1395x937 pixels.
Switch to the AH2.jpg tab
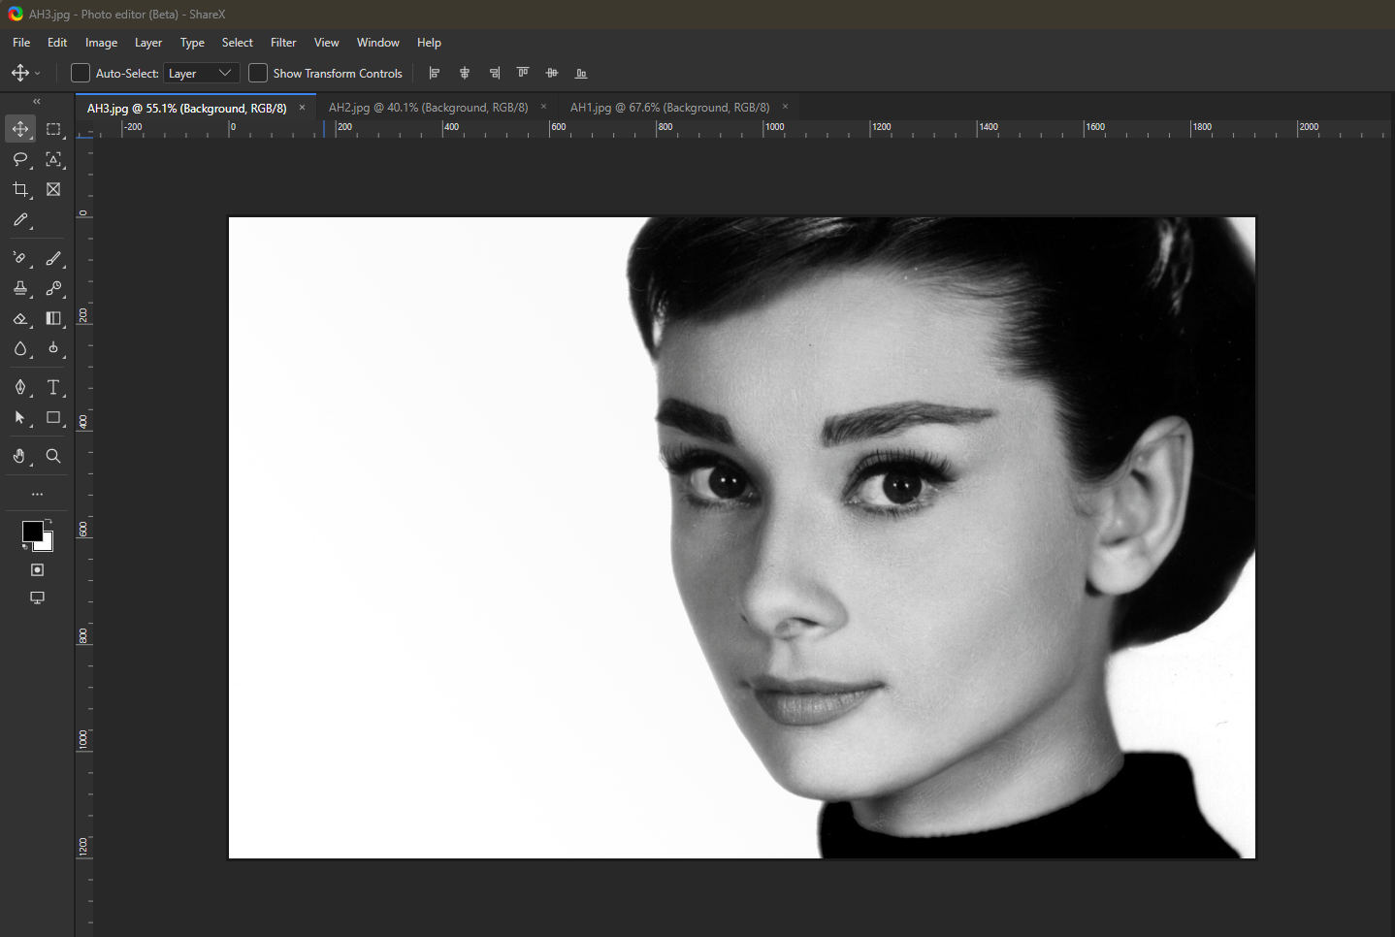click(428, 108)
